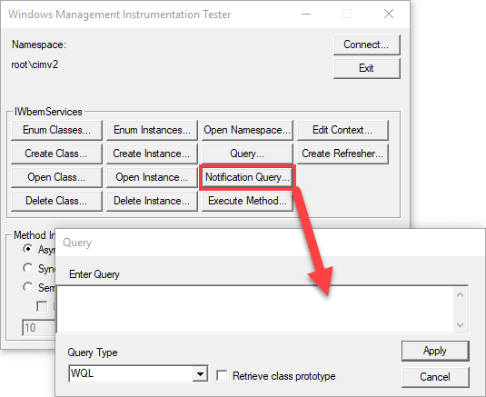The height and width of the screenshot is (397, 486).
Task: Select the Synchronous radio button
Action: coord(28,268)
